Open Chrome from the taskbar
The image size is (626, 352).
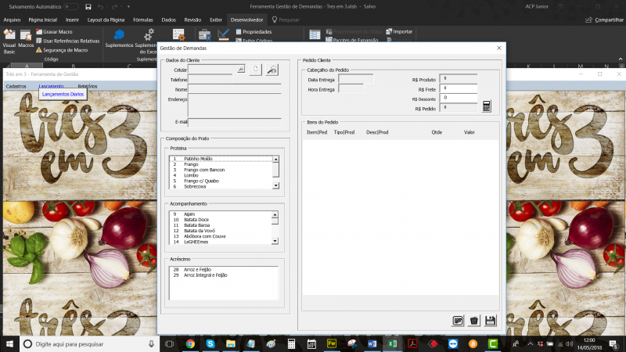coord(190,343)
